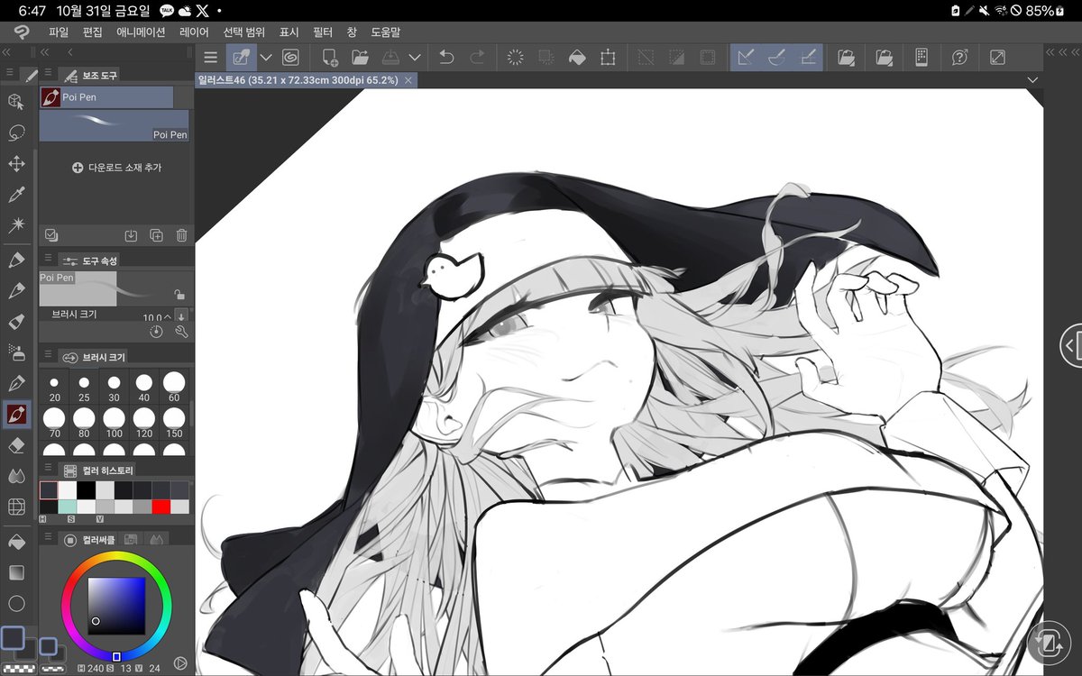Collapse the right palette dock double chevrons
This screenshot has width=1082, height=676.
click(x=1062, y=52)
